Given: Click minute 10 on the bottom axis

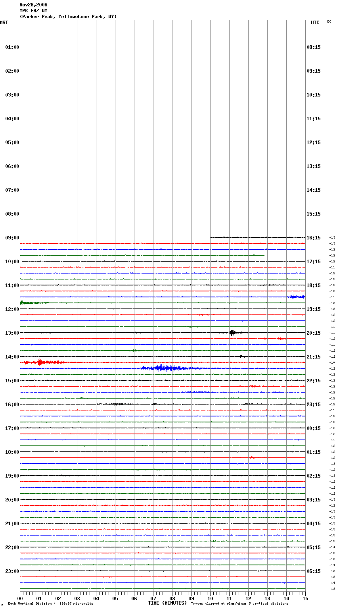Looking at the screenshot, I should pyautogui.click(x=210, y=598).
